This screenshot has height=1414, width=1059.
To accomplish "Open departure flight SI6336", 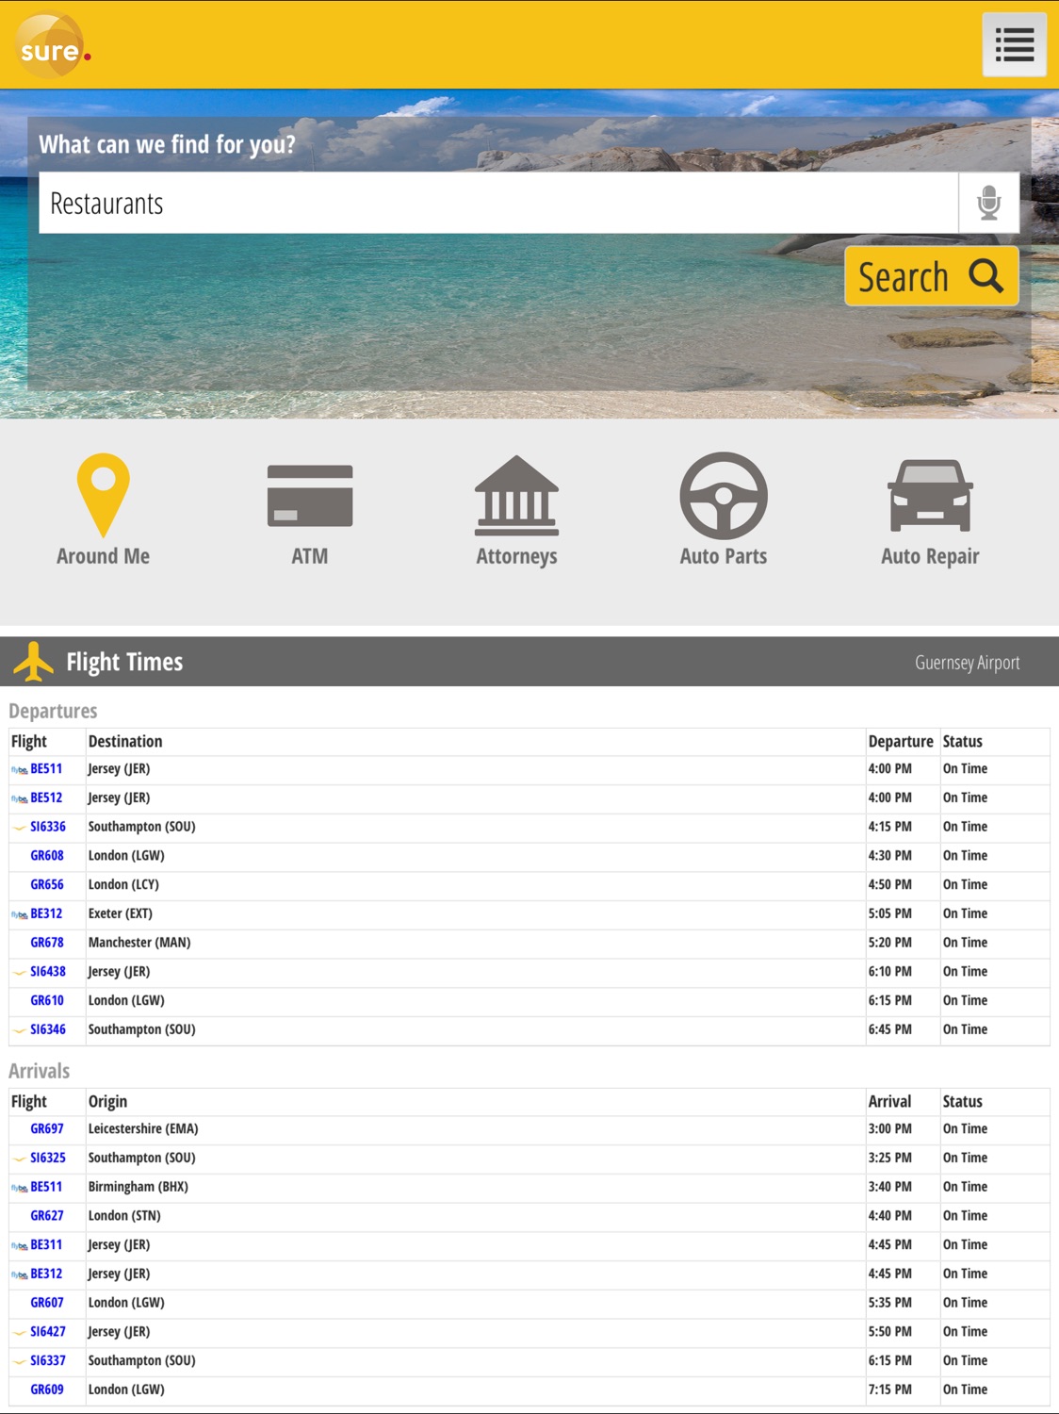I will [x=48, y=827].
